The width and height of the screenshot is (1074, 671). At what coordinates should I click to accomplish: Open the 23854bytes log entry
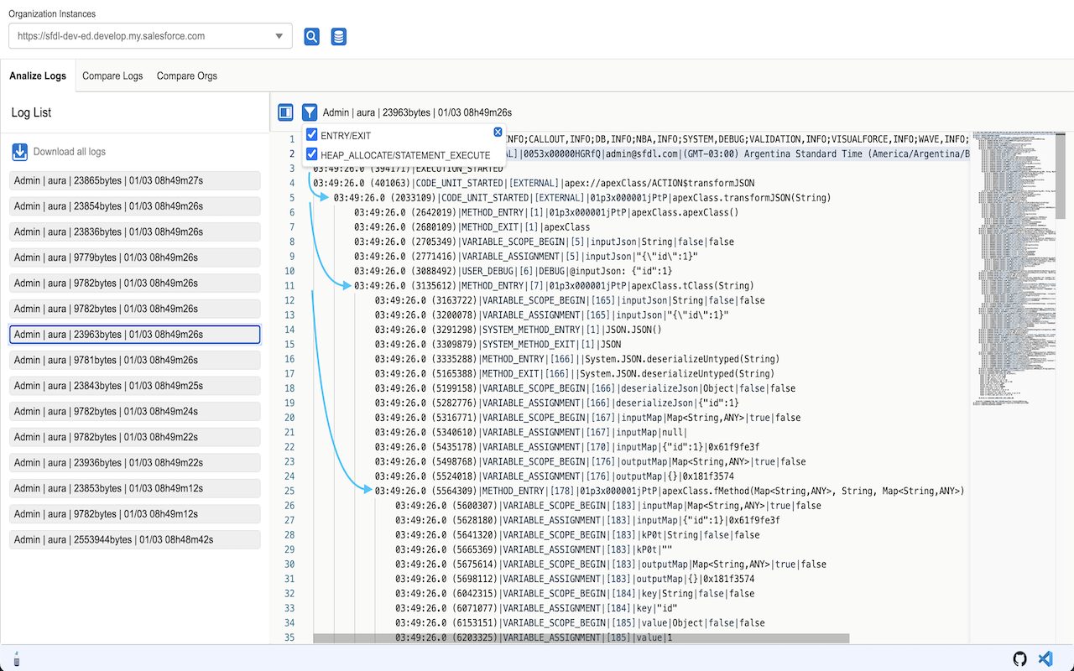pos(135,206)
